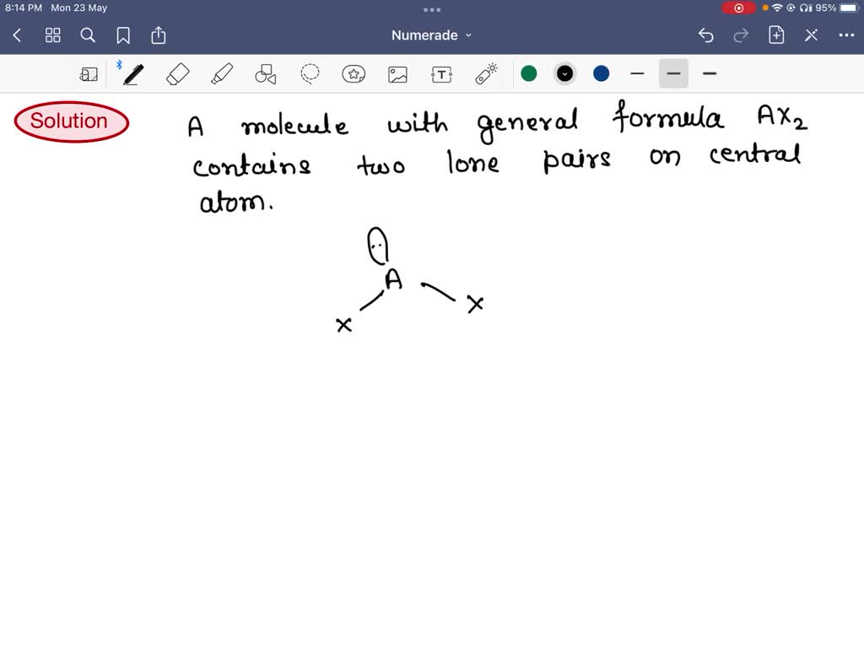The height and width of the screenshot is (648, 864).
Task: Add a text box
Action: pos(441,73)
